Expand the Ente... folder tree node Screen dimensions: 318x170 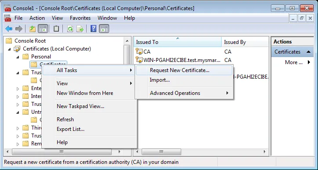(18, 89)
